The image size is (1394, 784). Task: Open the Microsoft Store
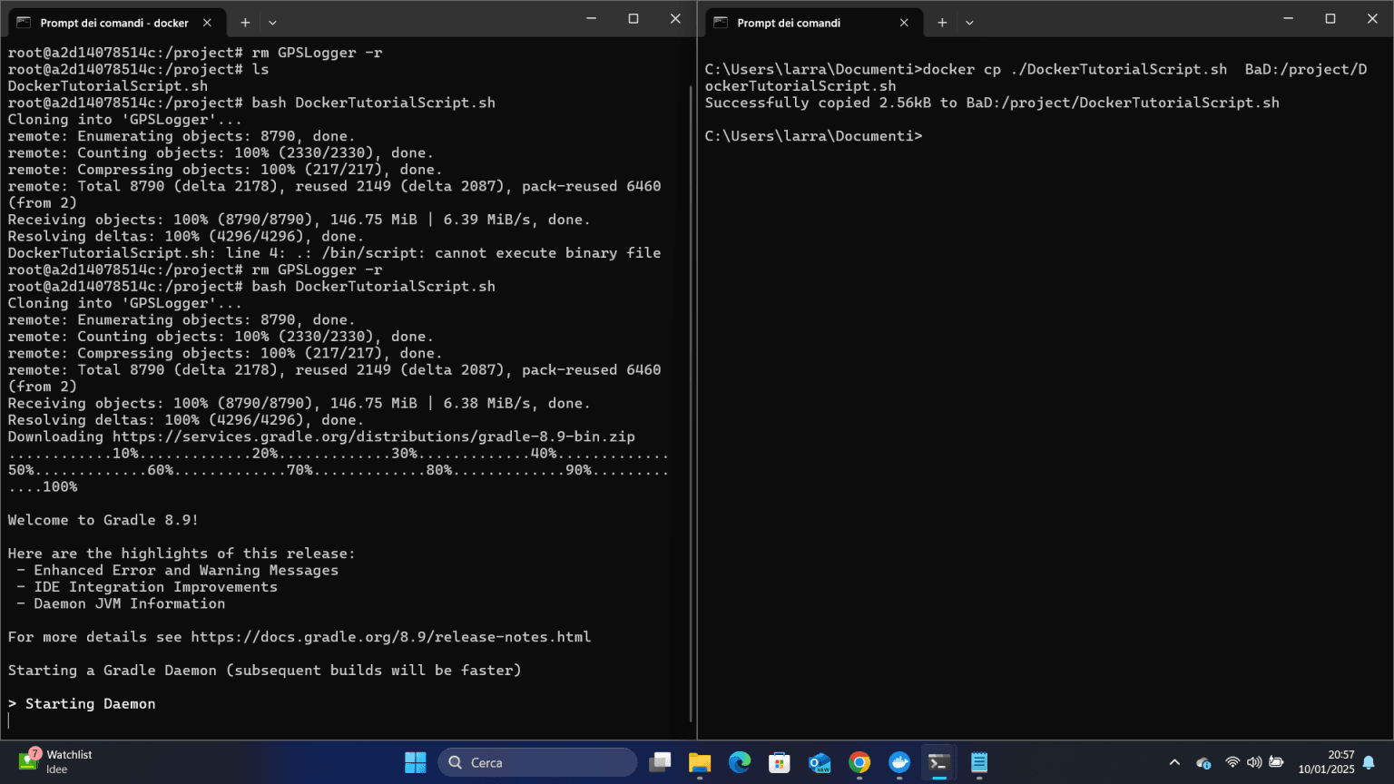(780, 762)
